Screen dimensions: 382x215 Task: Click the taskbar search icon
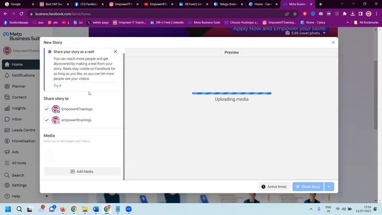point(19,209)
